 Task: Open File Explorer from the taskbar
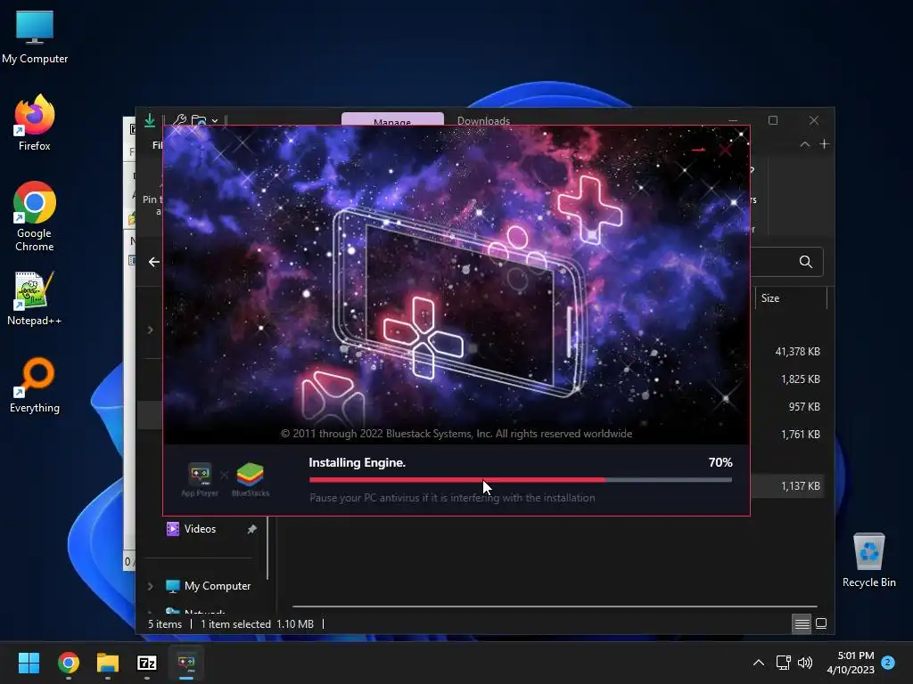click(x=108, y=663)
